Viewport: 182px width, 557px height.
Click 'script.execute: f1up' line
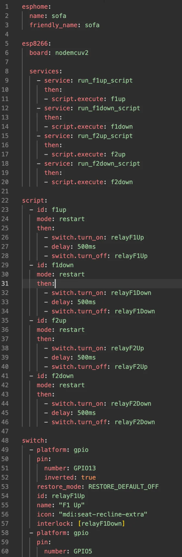(x=88, y=99)
